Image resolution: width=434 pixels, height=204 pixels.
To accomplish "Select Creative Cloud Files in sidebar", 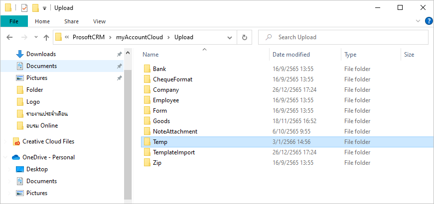I will pos(48,141).
